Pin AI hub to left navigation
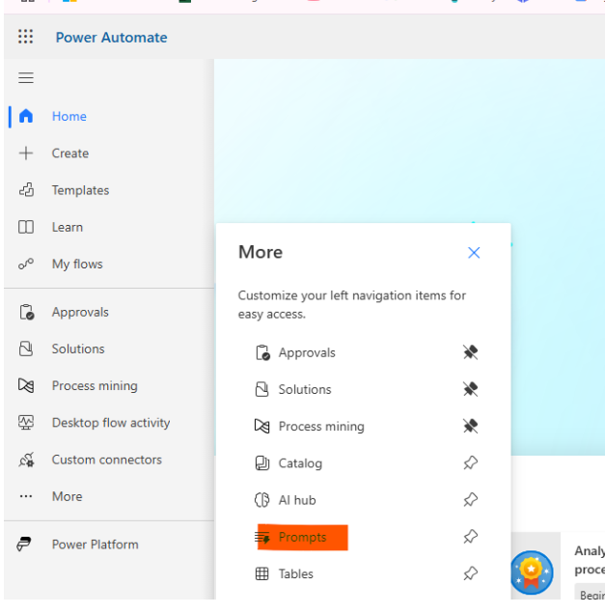 tap(470, 500)
